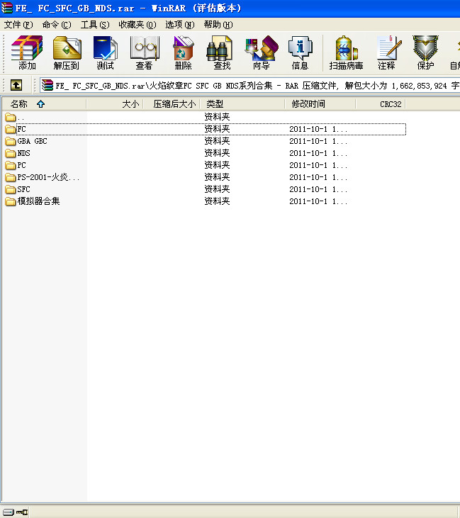
Task: Select the 'PC' folder name
Action: (x=21, y=165)
